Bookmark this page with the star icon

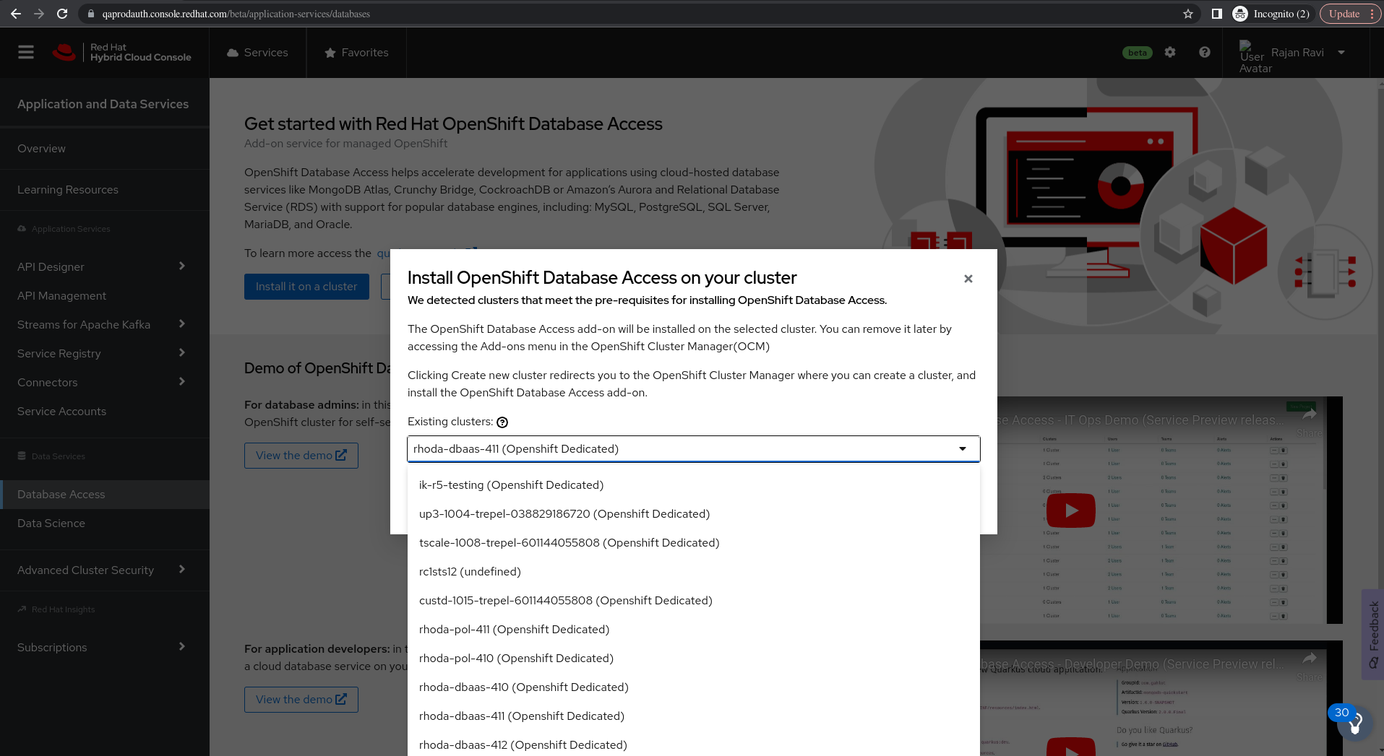click(x=1188, y=14)
